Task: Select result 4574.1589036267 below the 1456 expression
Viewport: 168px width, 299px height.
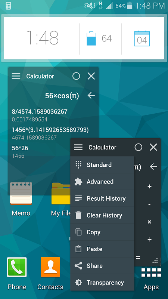Action: click(34, 138)
